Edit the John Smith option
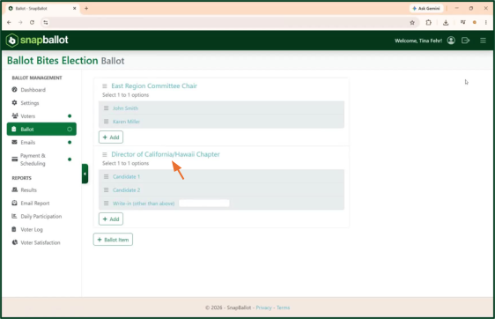The height and width of the screenshot is (319, 495). 125,108
